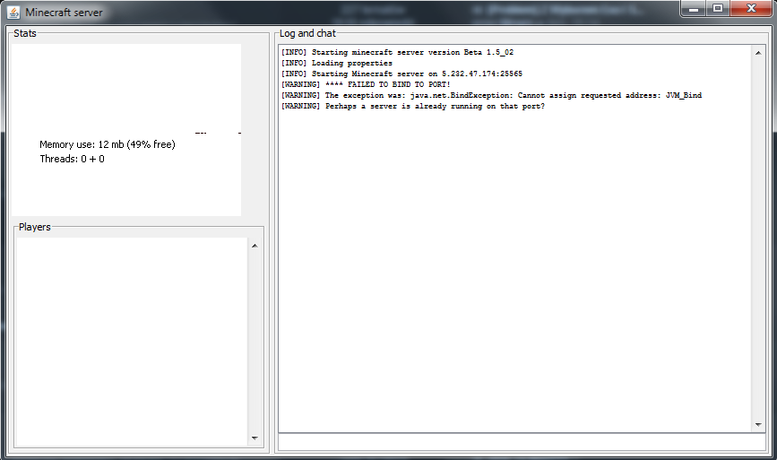Click log scrollbar up arrow

tap(758, 53)
